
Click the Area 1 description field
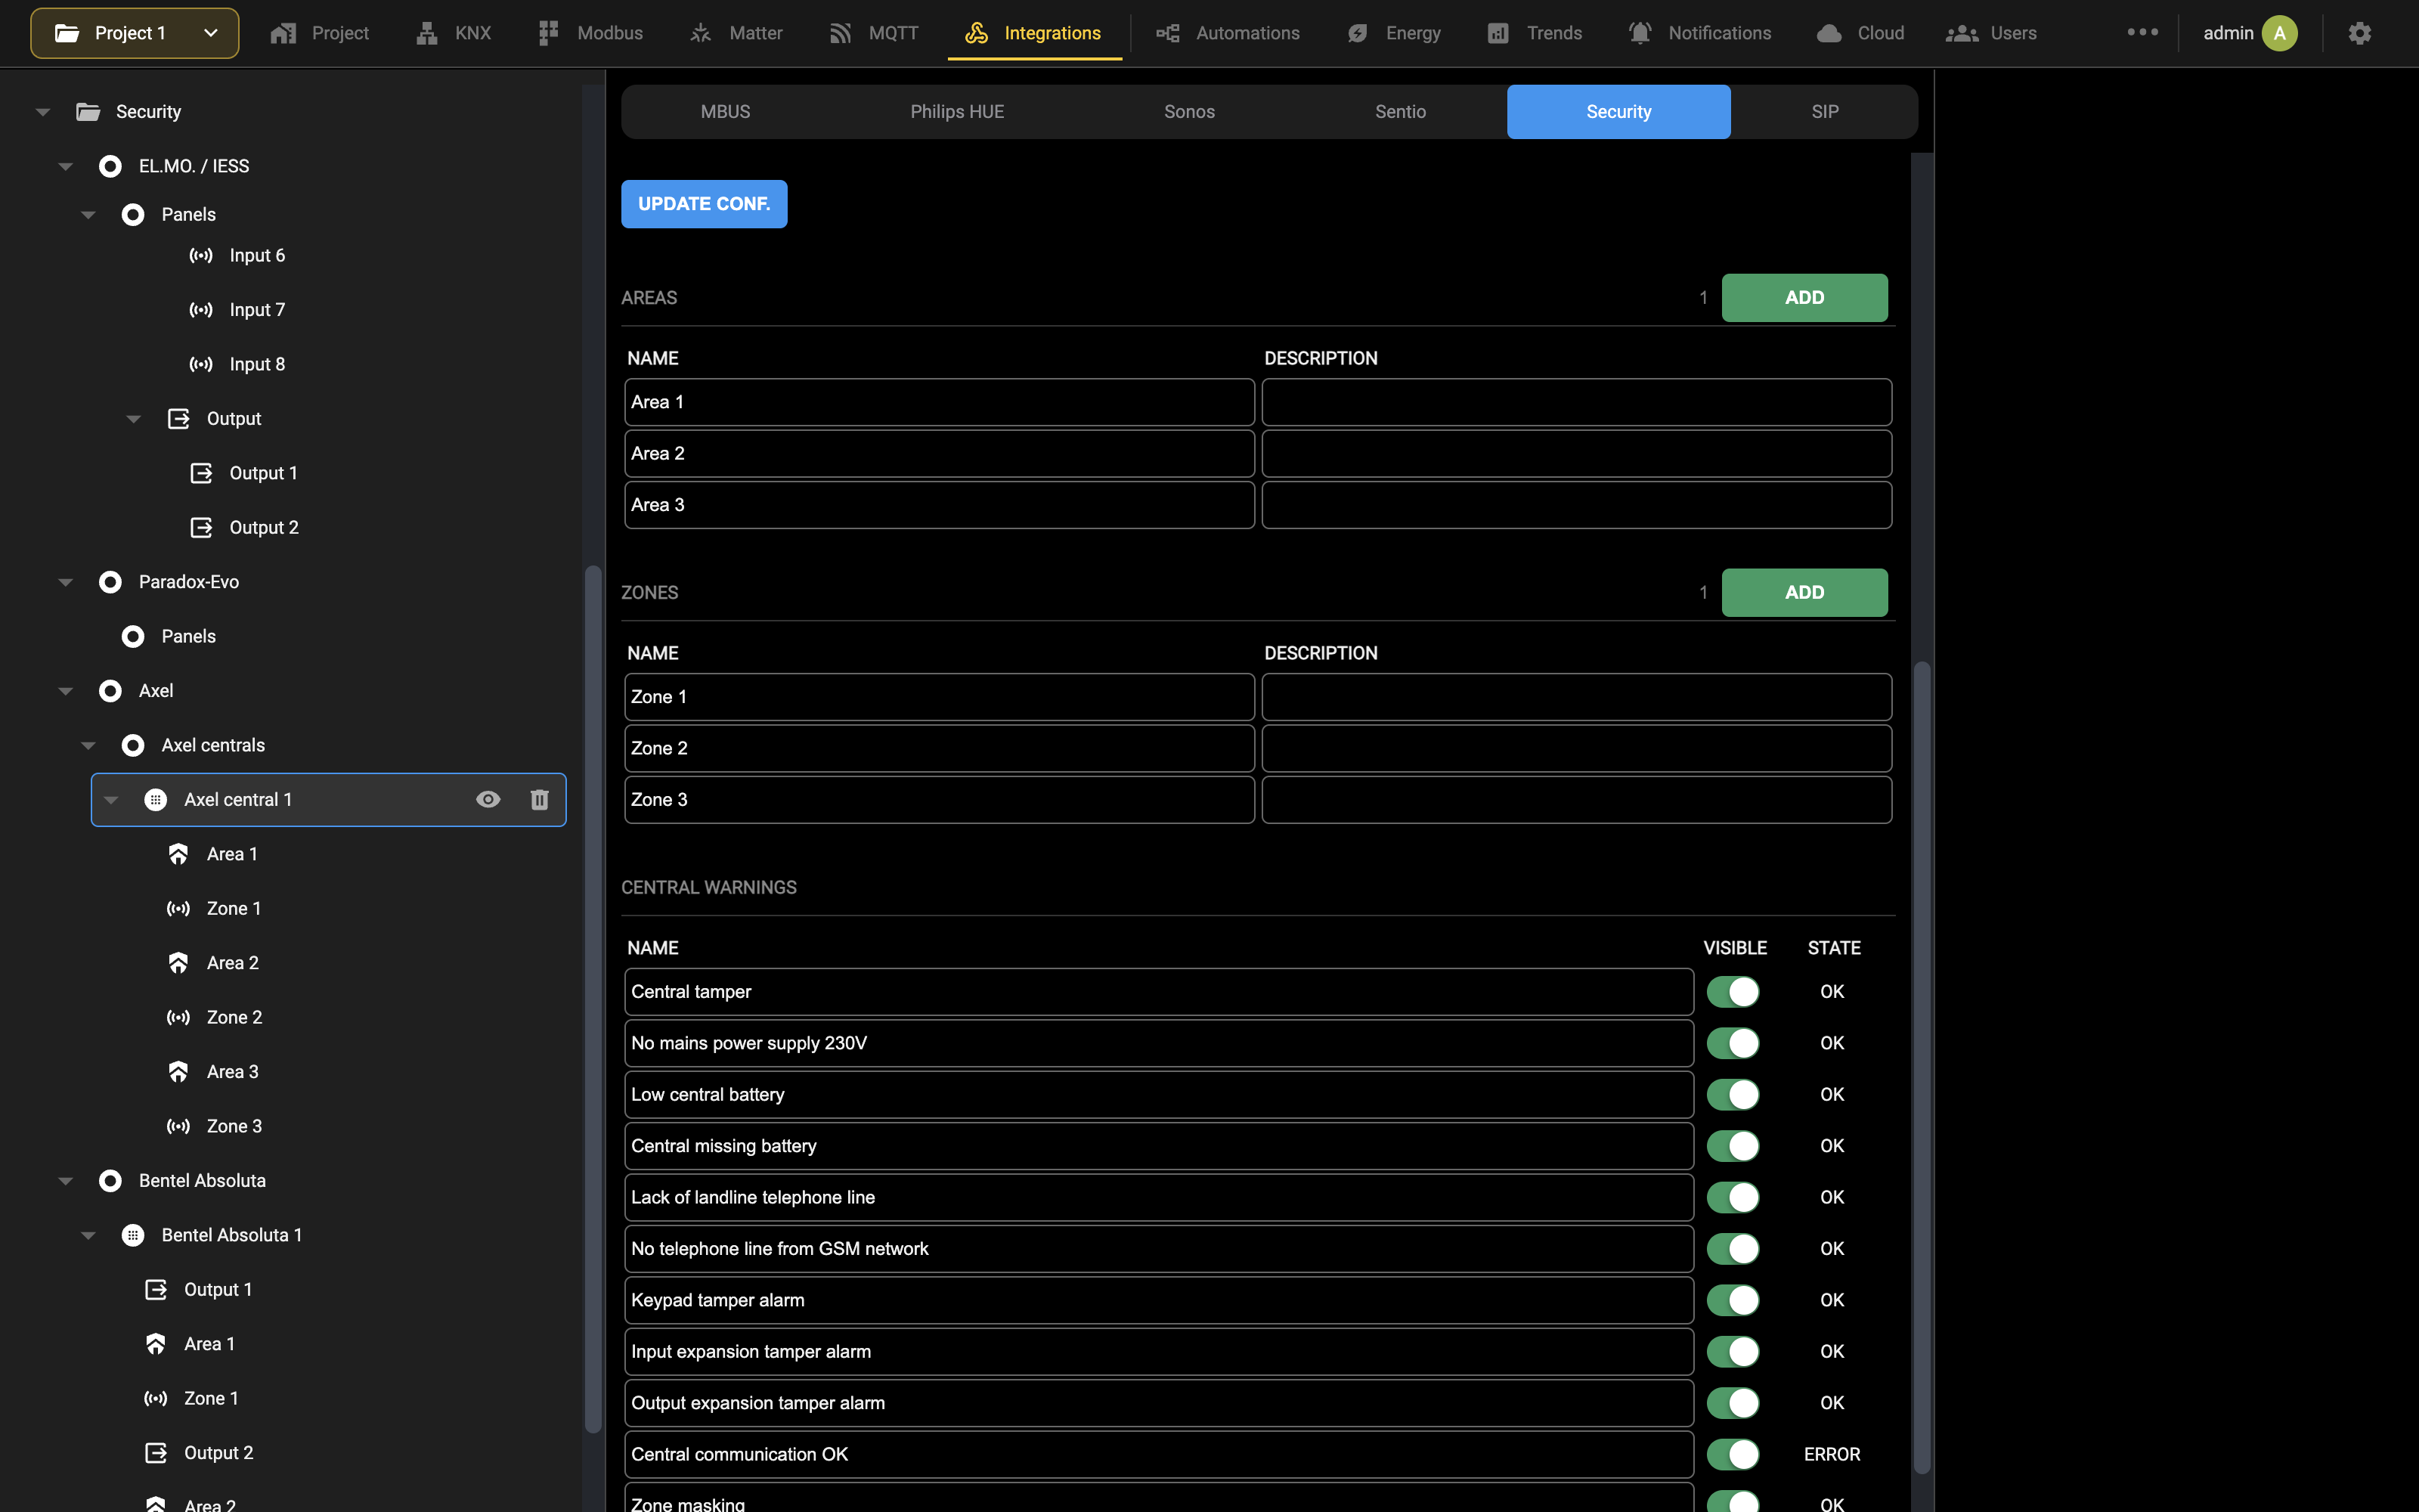point(1576,402)
